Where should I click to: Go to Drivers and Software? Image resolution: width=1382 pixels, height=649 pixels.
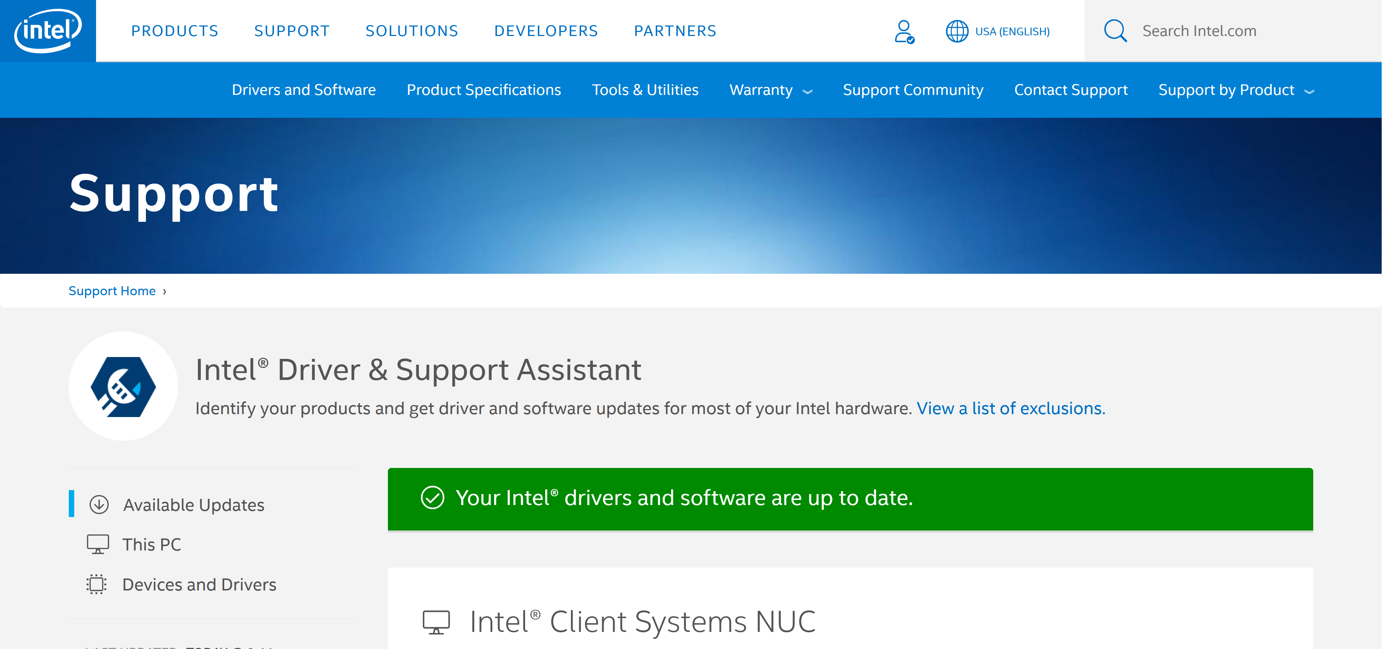click(303, 90)
